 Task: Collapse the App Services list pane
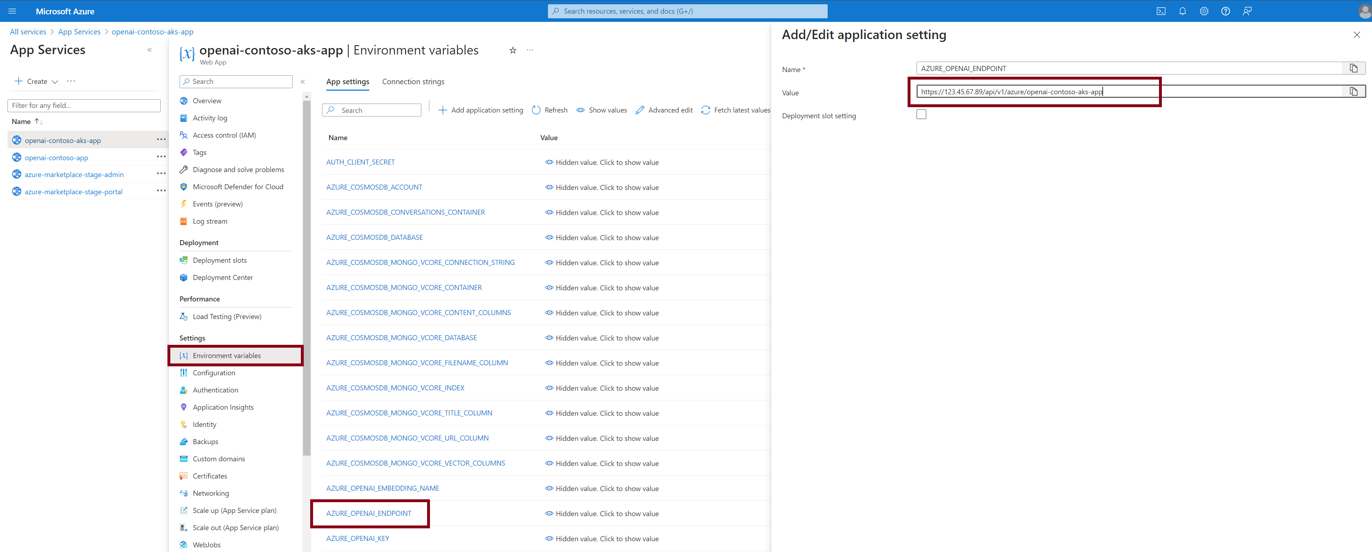click(150, 50)
